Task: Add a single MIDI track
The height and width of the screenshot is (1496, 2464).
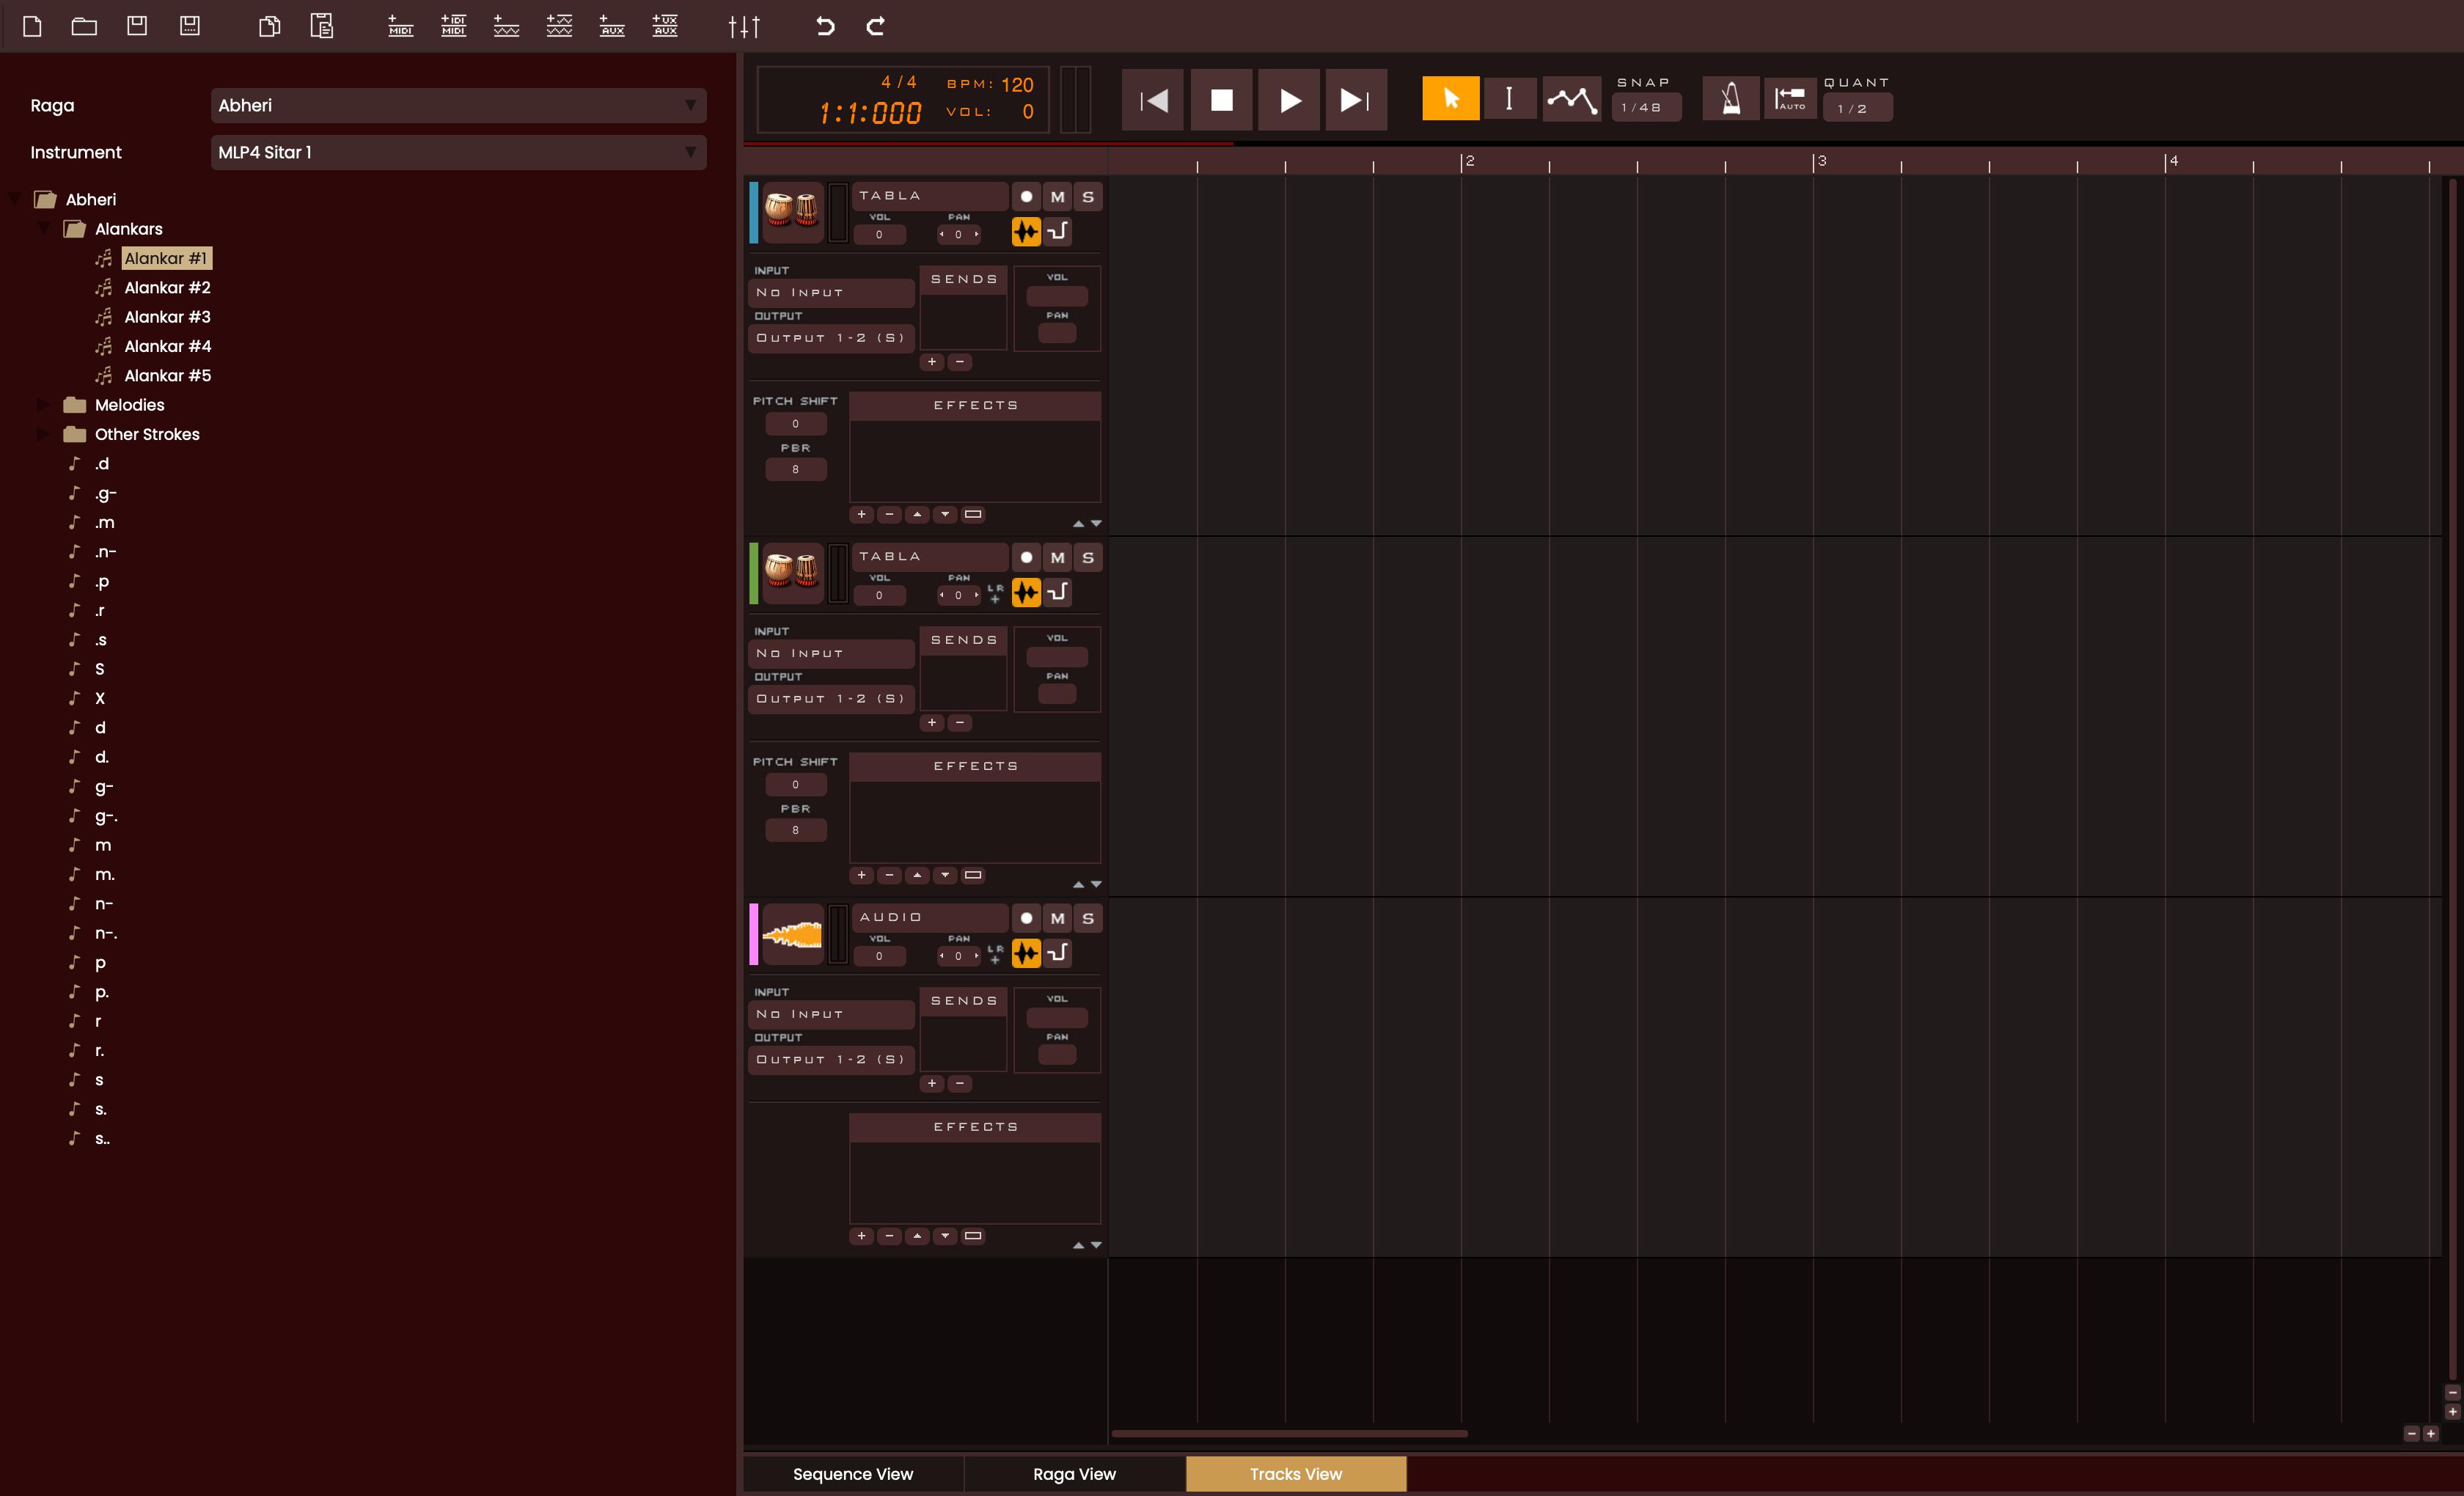Action: pyautogui.click(x=400, y=26)
